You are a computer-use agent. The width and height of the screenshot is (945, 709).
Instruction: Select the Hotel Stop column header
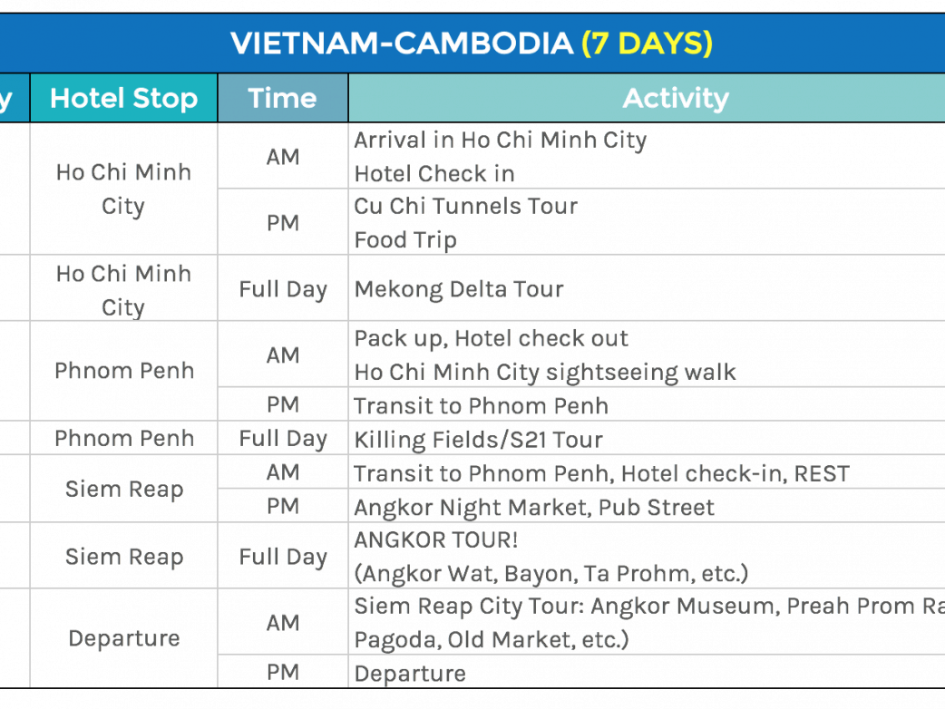pyautogui.click(x=123, y=98)
